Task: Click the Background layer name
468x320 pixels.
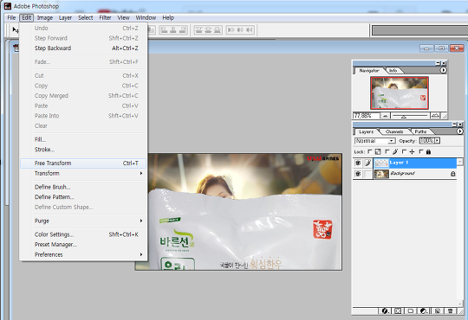Action: pos(402,173)
